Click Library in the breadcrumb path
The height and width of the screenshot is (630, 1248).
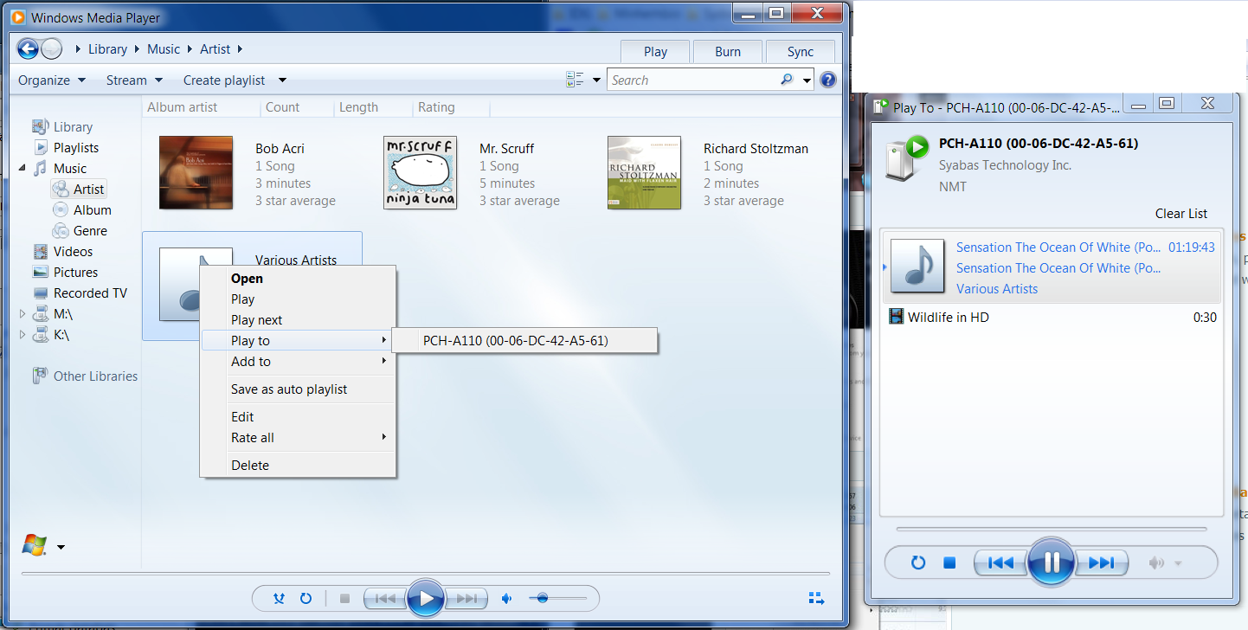coord(107,49)
